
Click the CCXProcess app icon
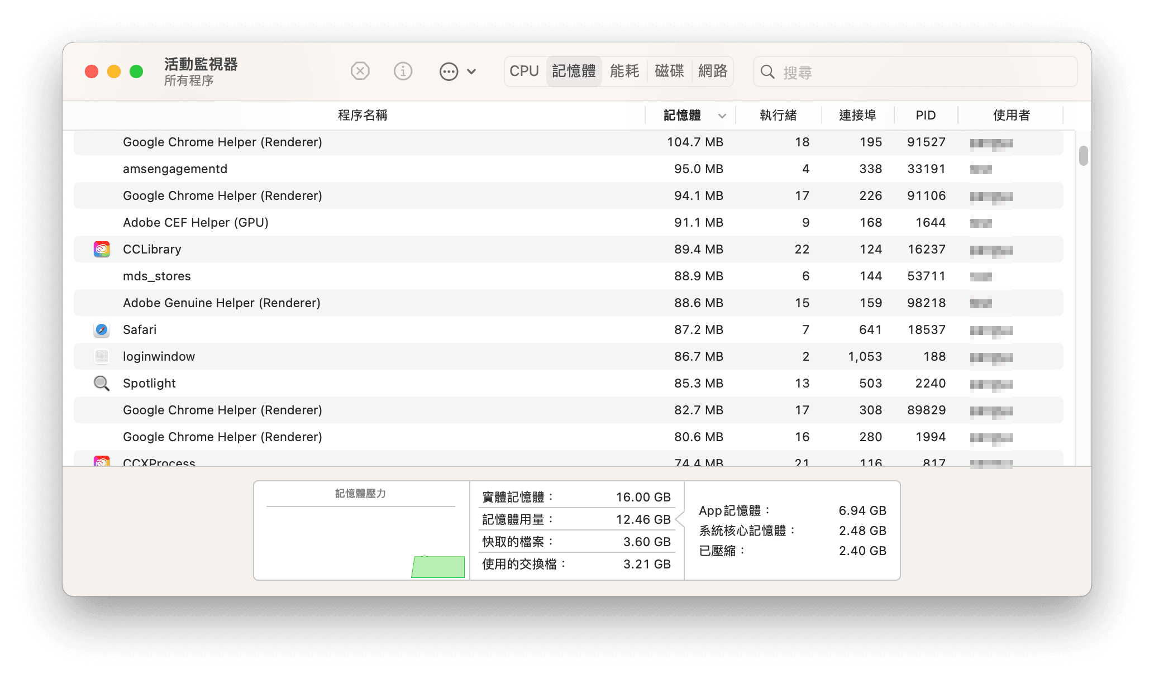click(101, 461)
